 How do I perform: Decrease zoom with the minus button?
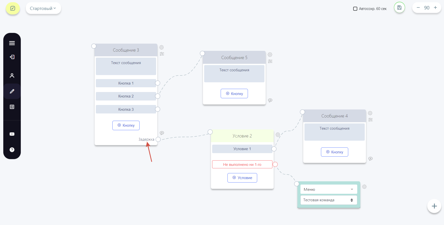pyautogui.click(x=418, y=8)
